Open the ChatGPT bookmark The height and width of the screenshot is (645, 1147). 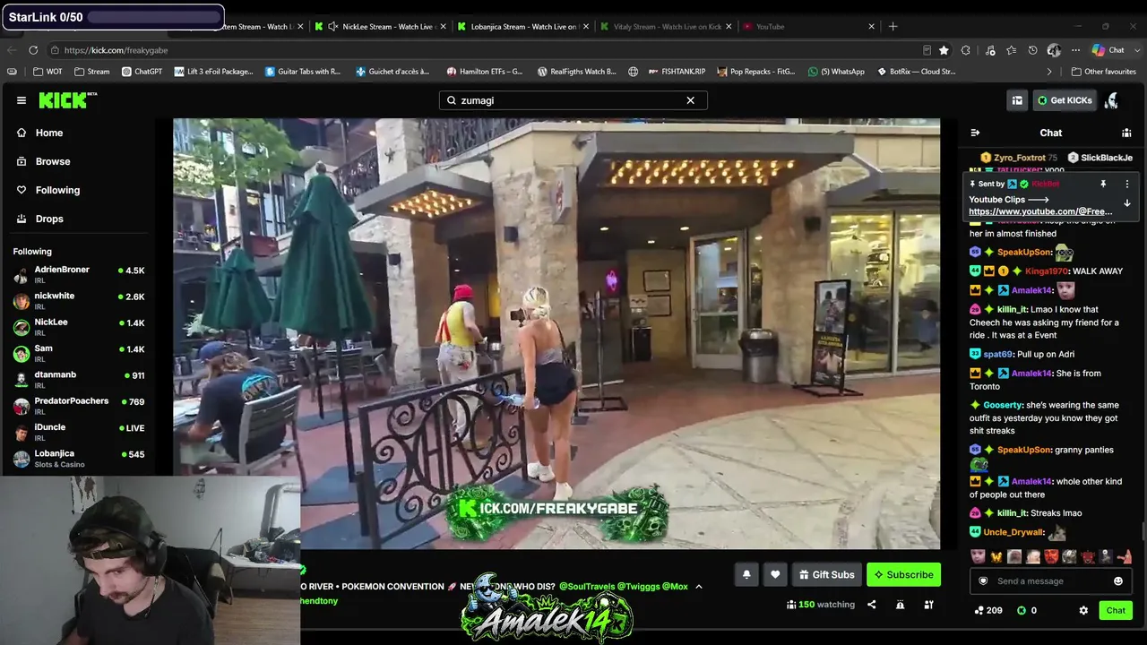click(x=142, y=72)
